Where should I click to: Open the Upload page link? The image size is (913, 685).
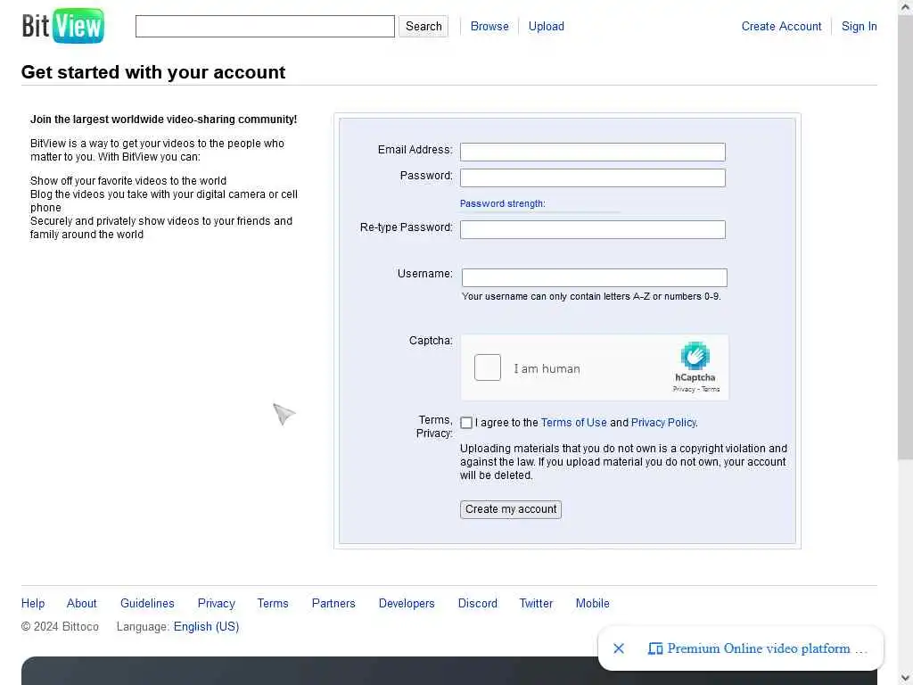[x=547, y=26]
